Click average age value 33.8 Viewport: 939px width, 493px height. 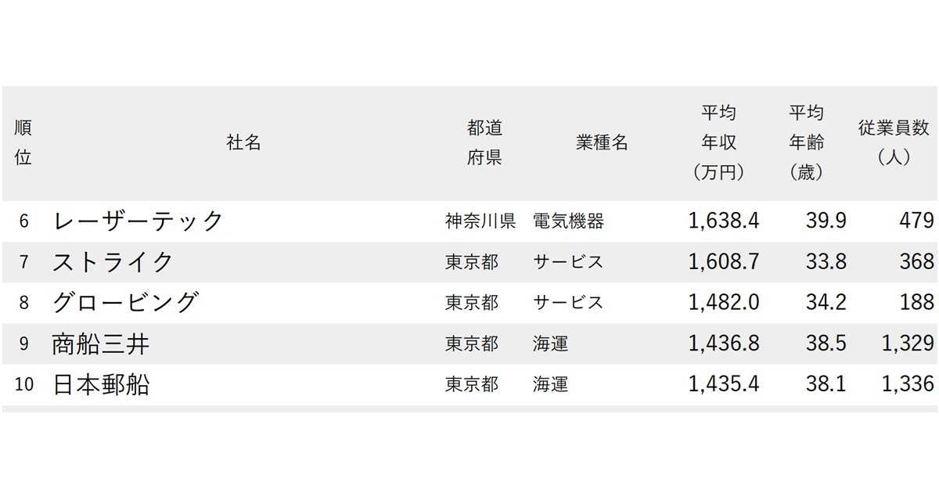coord(826,261)
